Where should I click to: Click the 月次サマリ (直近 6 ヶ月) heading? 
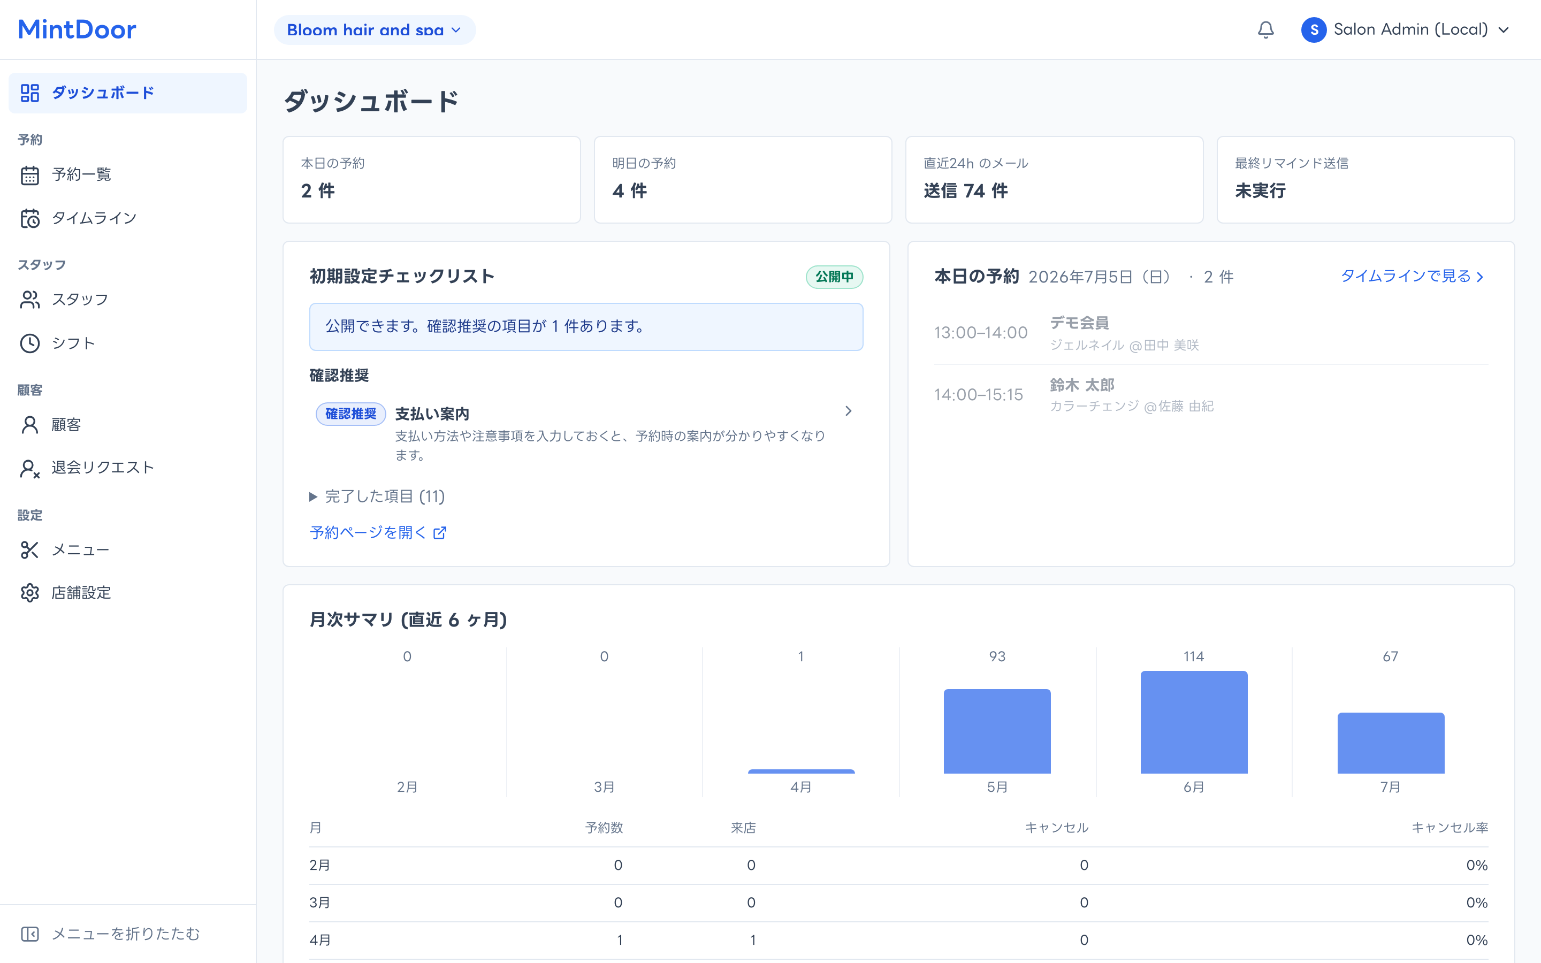tap(408, 620)
